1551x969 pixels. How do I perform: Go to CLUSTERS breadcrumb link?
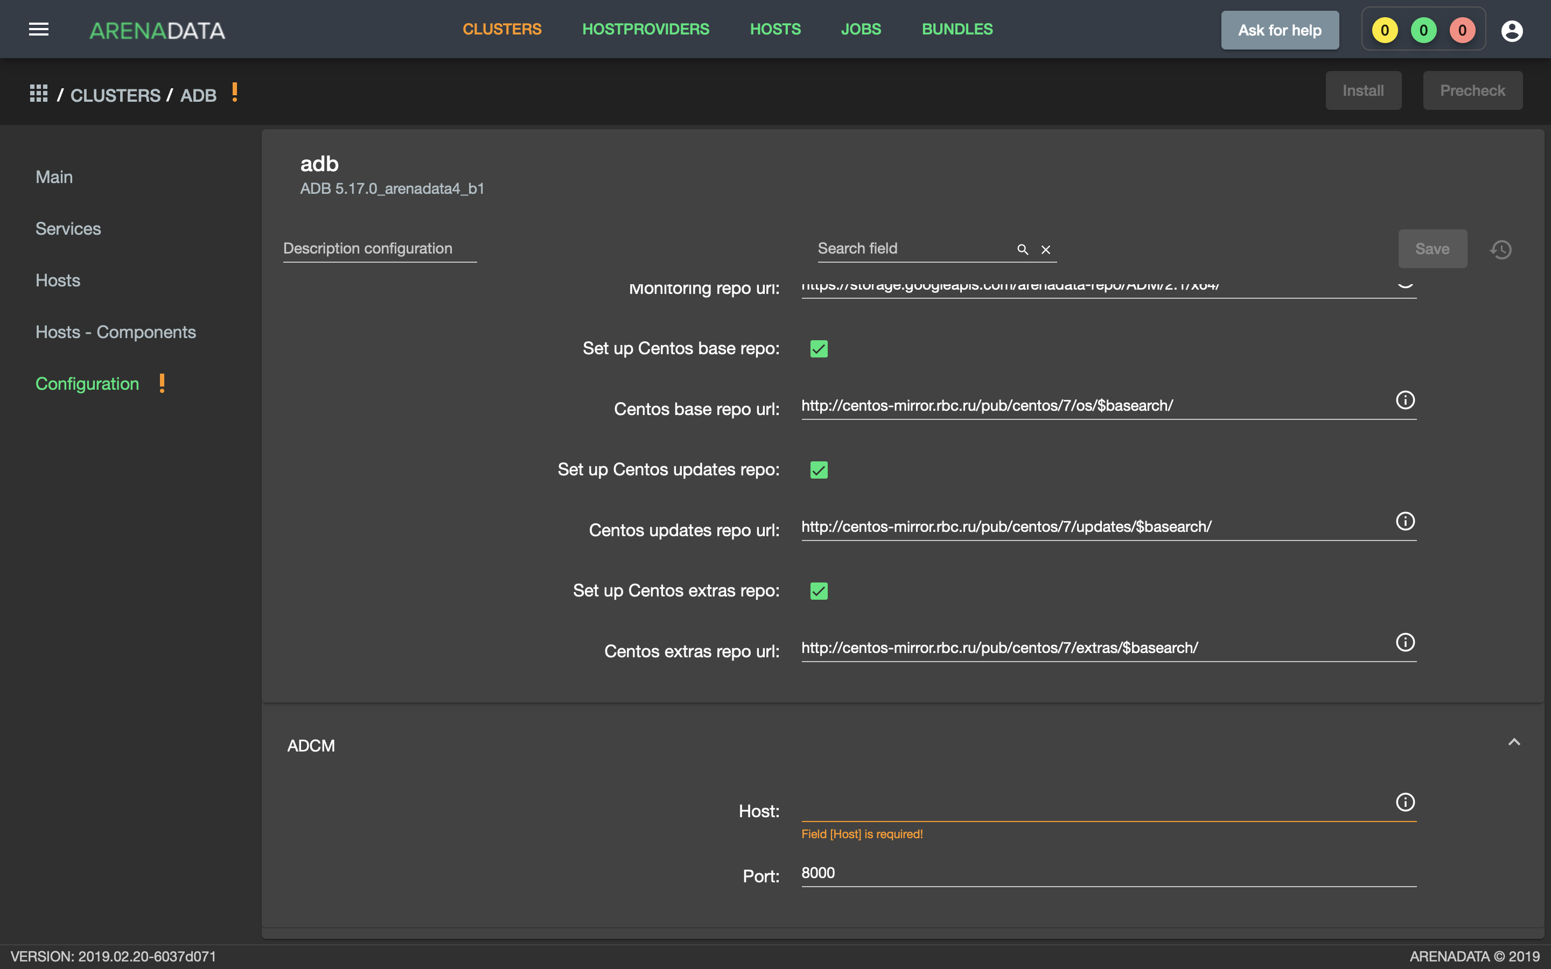point(115,95)
